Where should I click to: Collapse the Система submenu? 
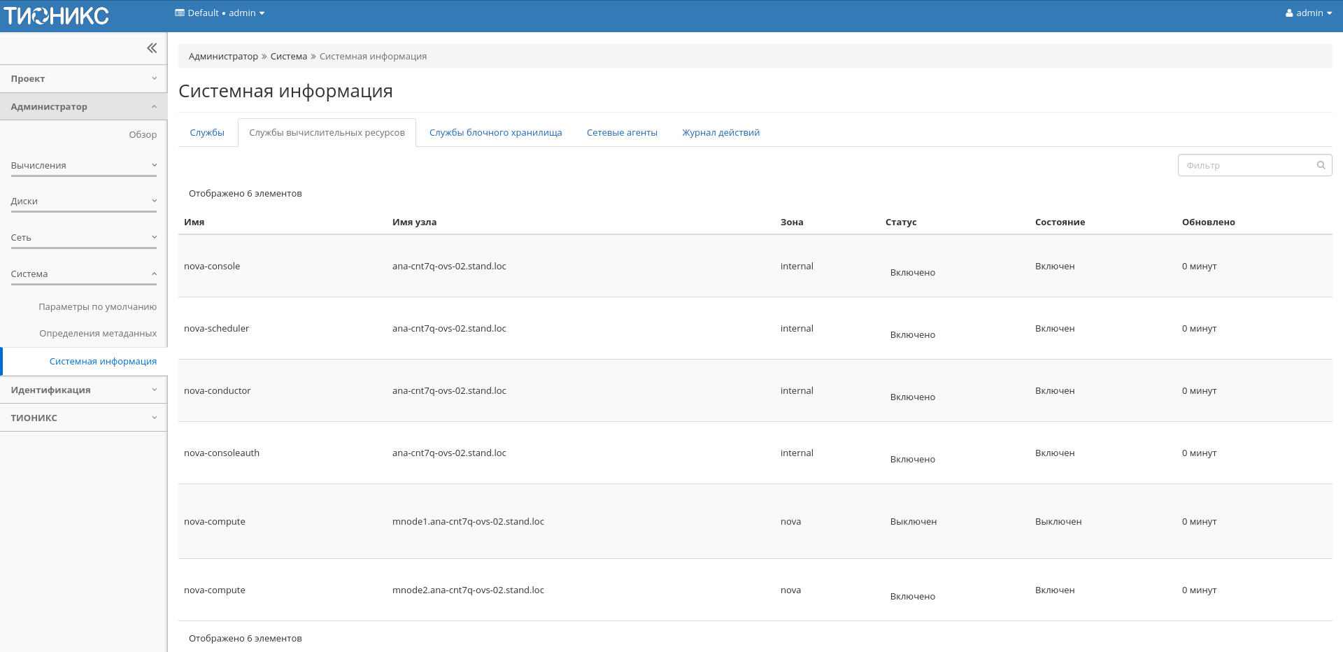tap(83, 274)
